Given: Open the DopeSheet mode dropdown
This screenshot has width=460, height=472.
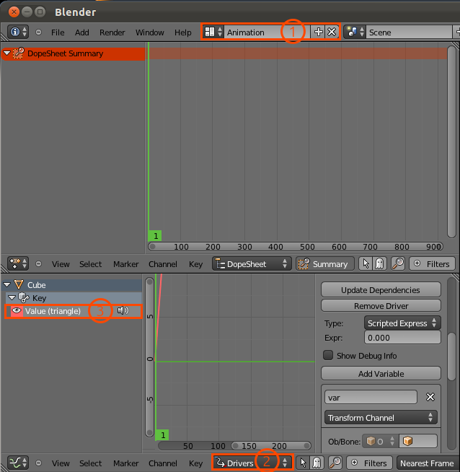Looking at the screenshot, I should (x=252, y=263).
